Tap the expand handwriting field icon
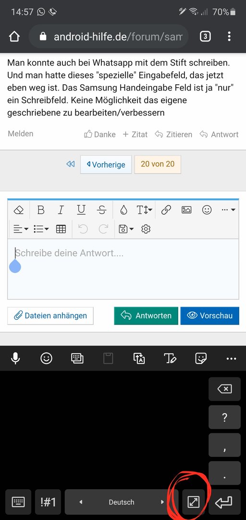246x520 pixels. [x=194, y=502]
